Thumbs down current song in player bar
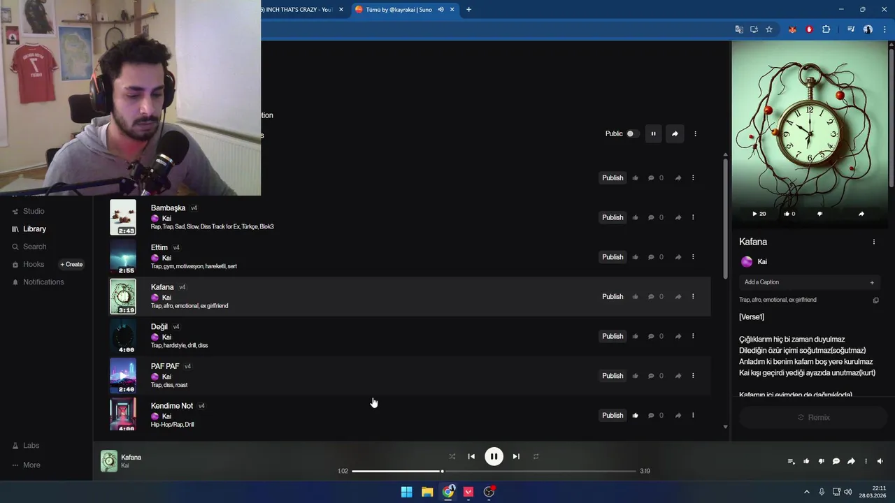Screen dimensions: 895x503 click(821, 461)
